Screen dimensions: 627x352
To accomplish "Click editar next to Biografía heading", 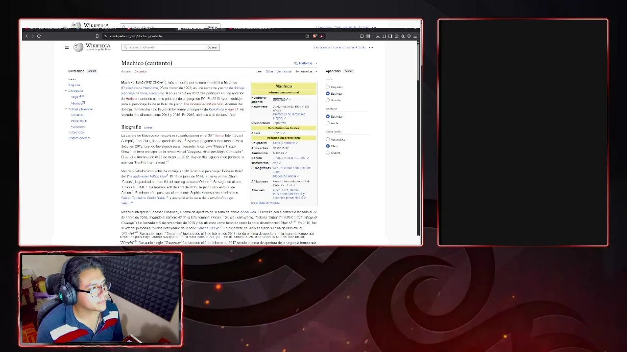I will 148,128.
